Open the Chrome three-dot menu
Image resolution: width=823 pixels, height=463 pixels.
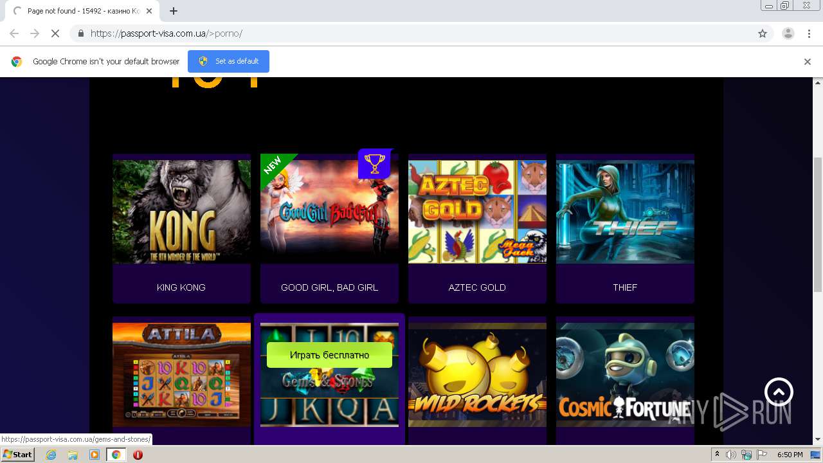(809, 33)
